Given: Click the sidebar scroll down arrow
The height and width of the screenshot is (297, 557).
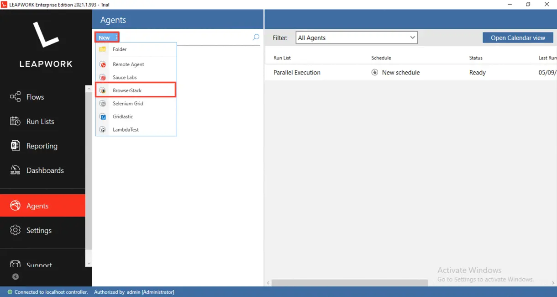Looking at the screenshot, I should click(89, 263).
